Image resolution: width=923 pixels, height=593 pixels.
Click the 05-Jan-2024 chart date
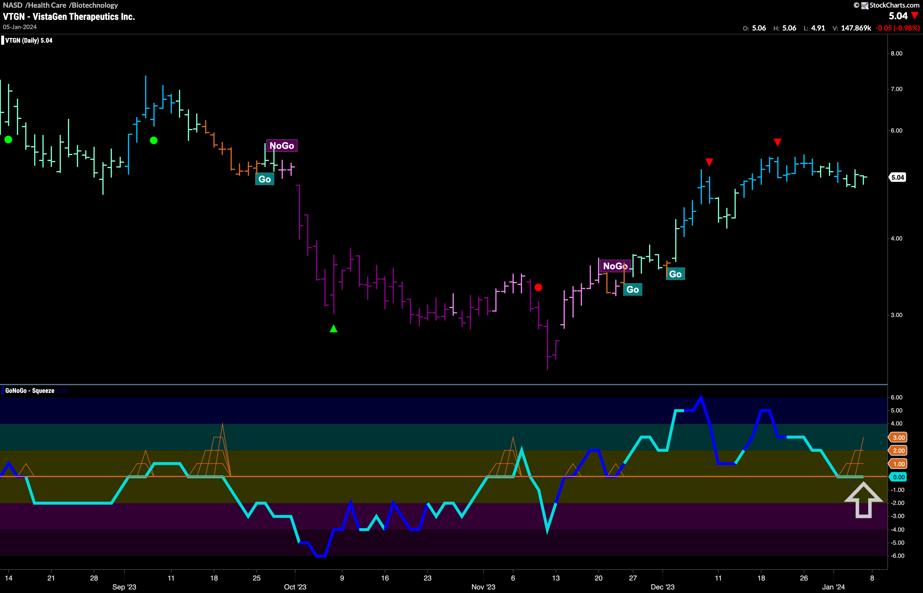coord(20,27)
